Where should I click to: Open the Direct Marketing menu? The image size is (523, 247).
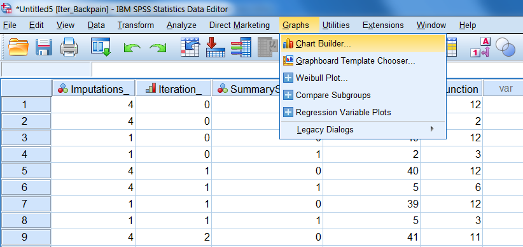(x=239, y=25)
